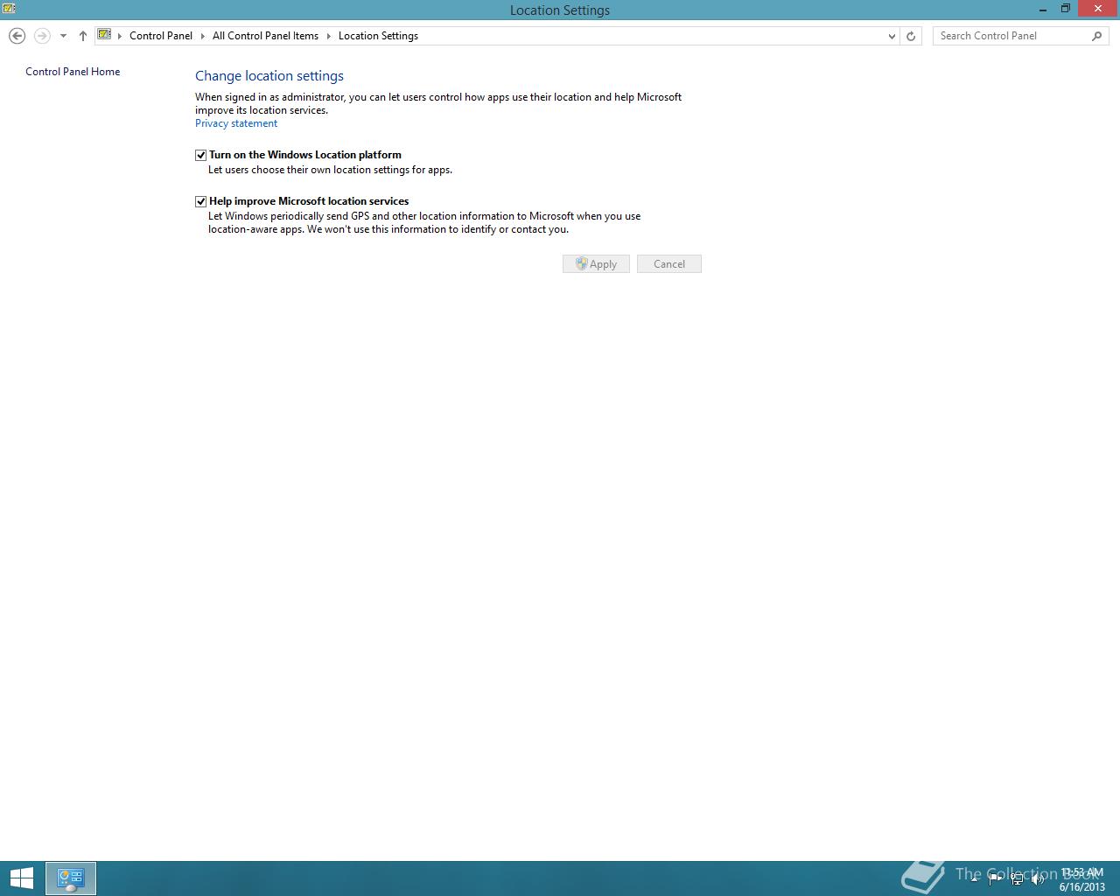Viewport: 1120px width, 896px height.
Task: Open the Privacy statement link
Action: point(236,123)
